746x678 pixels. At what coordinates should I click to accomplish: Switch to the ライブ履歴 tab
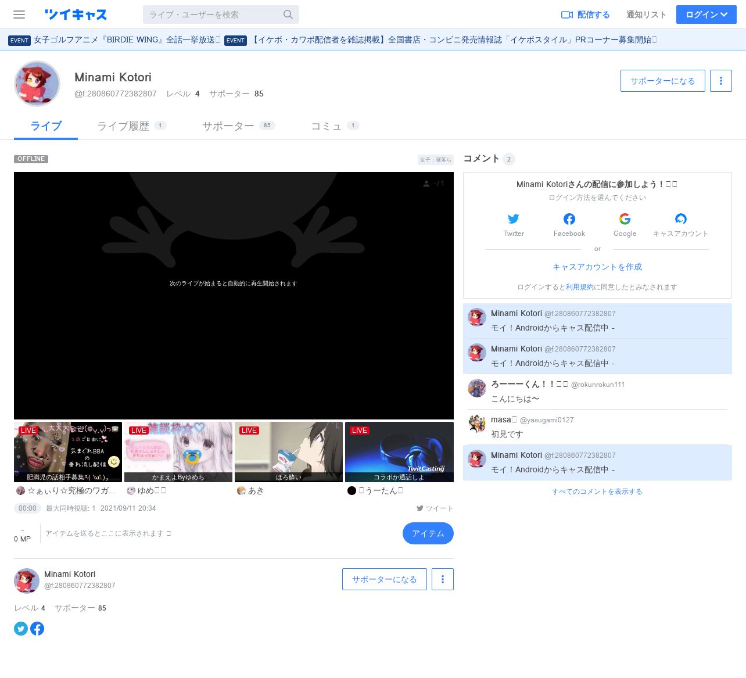pyautogui.click(x=123, y=126)
